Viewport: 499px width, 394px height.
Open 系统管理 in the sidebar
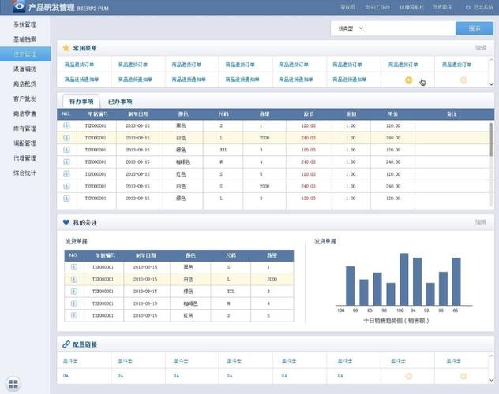point(24,24)
